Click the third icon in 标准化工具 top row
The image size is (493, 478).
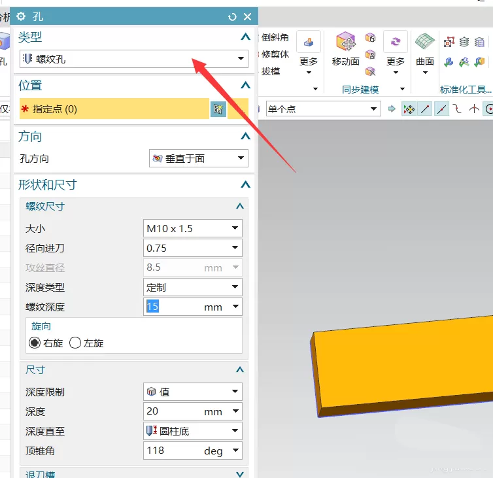coord(479,42)
